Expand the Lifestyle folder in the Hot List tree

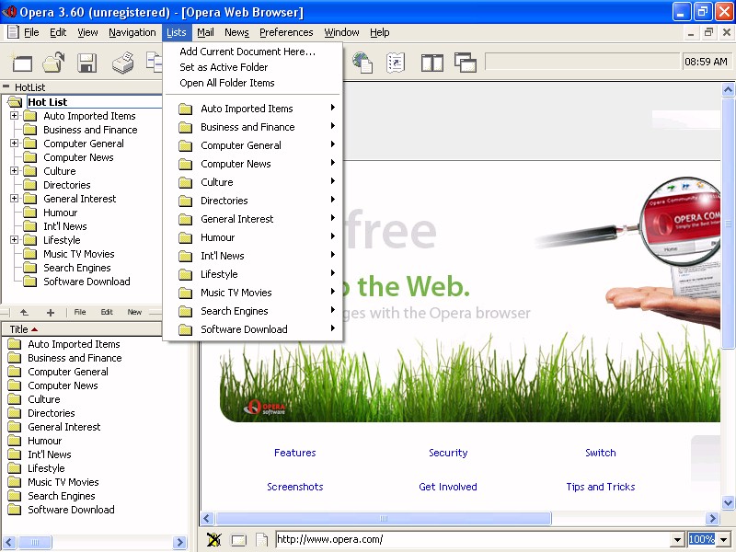15,240
